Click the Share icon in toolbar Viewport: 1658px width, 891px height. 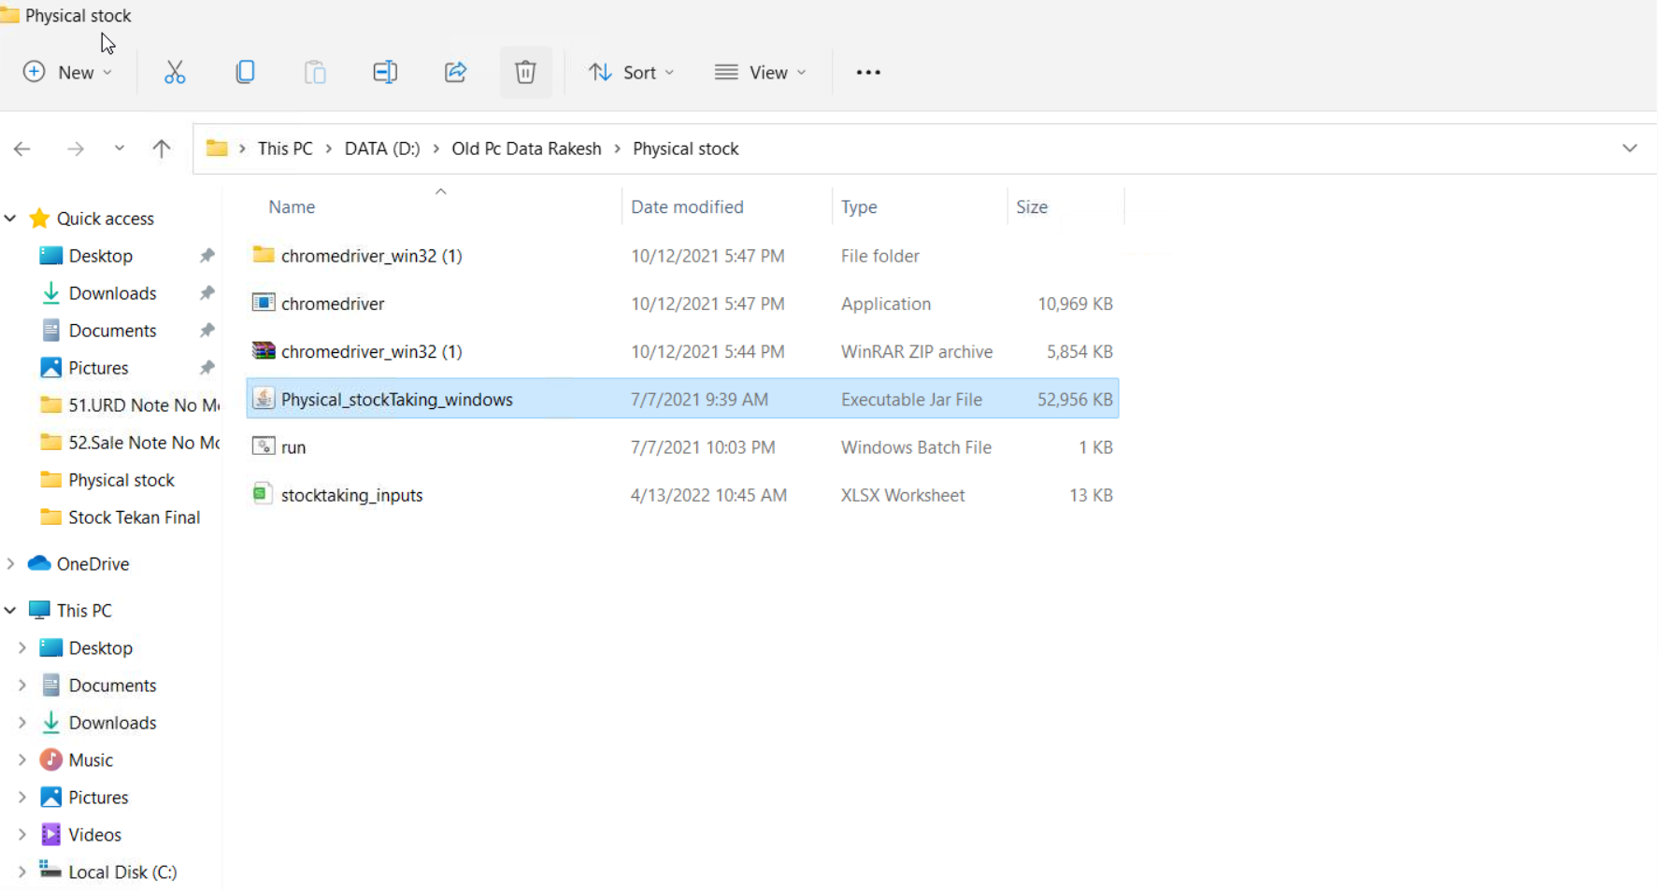[x=455, y=72]
